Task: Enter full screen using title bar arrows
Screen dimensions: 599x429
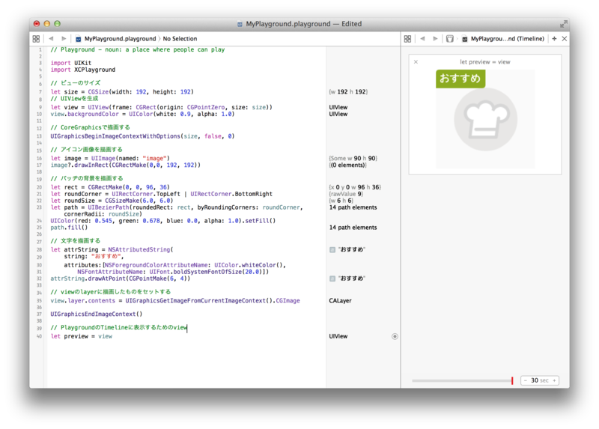Action: click(564, 24)
